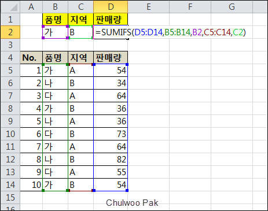This screenshot has height=211, width=268.
Task: Click the SUMIFS formula in cell D2
Action: [x=170, y=32]
